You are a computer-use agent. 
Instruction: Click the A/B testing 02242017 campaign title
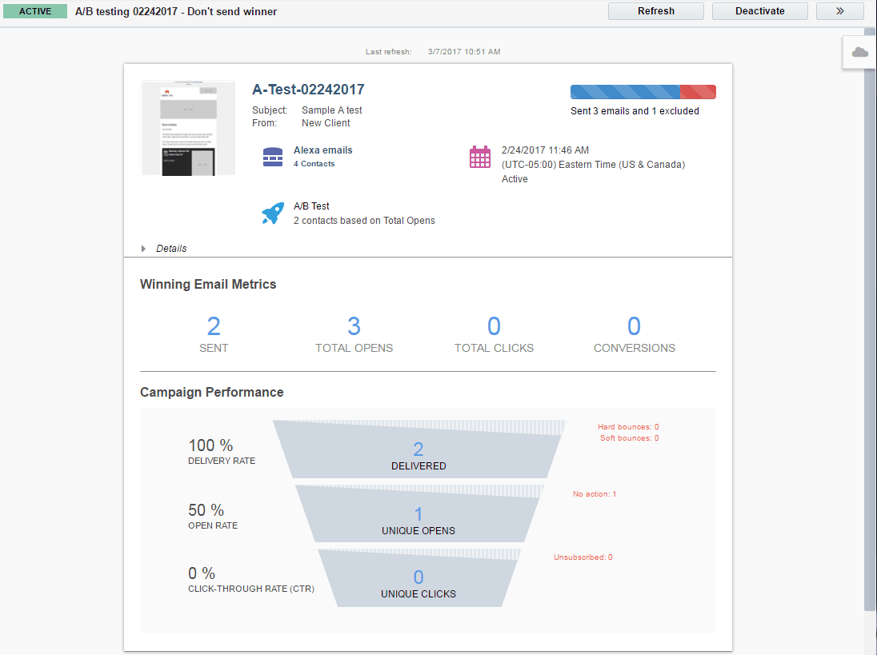click(x=175, y=12)
